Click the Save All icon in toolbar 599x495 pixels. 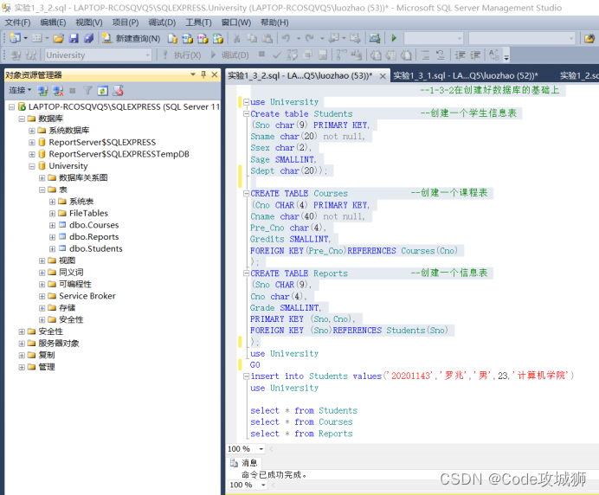tap(88, 38)
